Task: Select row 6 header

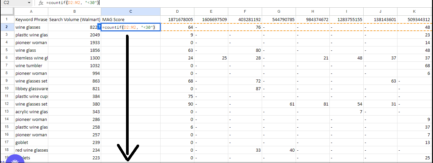Action: pyautogui.click(x=7, y=58)
